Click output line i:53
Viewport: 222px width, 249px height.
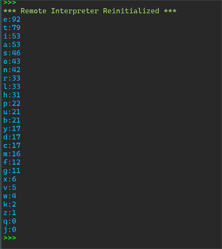tap(12, 36)
